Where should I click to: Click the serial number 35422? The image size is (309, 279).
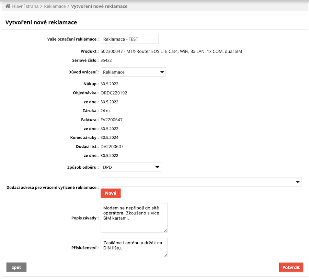106,60
